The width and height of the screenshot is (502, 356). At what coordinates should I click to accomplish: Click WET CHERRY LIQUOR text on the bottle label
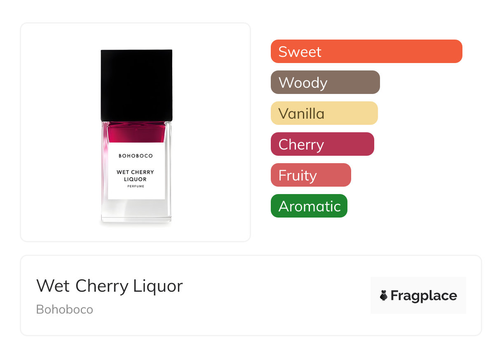(135, 176)
